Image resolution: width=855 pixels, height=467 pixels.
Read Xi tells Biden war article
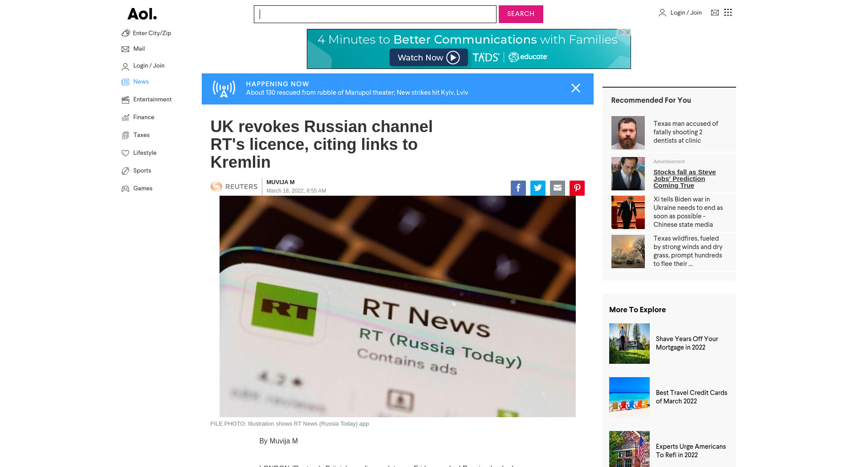tap(688, 212)
